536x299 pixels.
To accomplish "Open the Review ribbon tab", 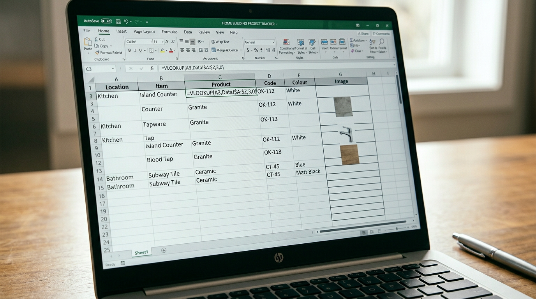I will (204, 32).
